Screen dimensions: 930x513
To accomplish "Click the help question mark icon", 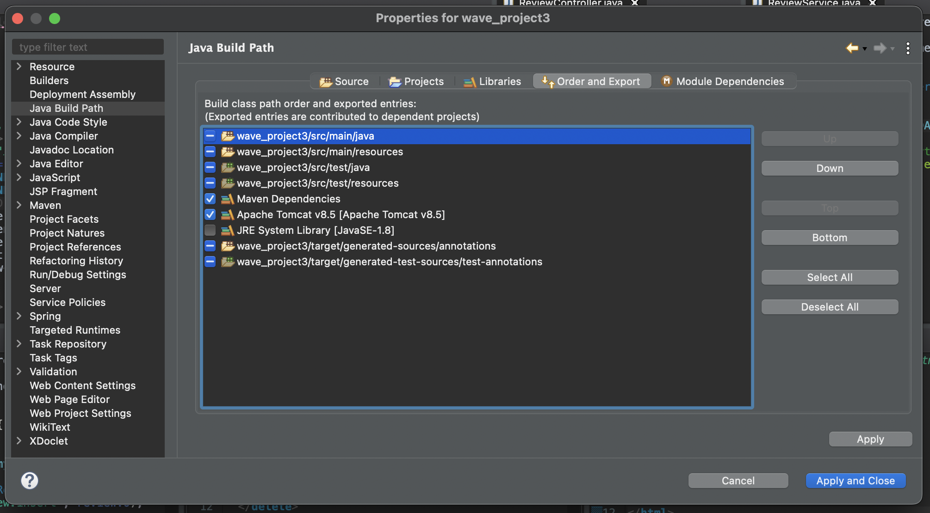I will (30, 481).
